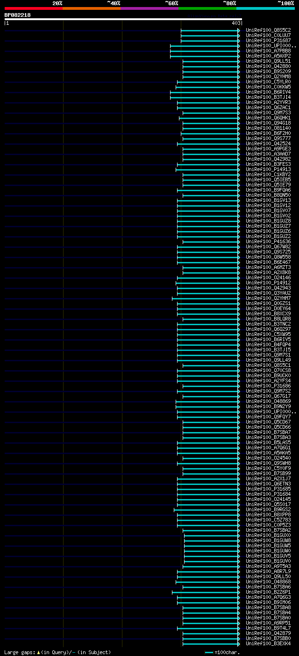The image size is (299, 656).
Task: Click the query end position 403
Action: [235, 23]
